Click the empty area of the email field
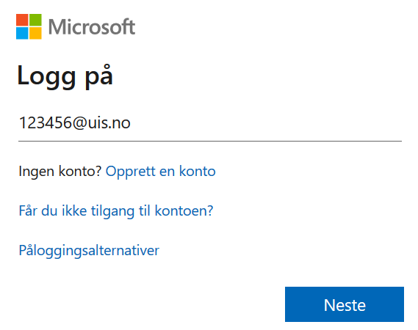Screen dimensions: 418x330 click(267, 123)
